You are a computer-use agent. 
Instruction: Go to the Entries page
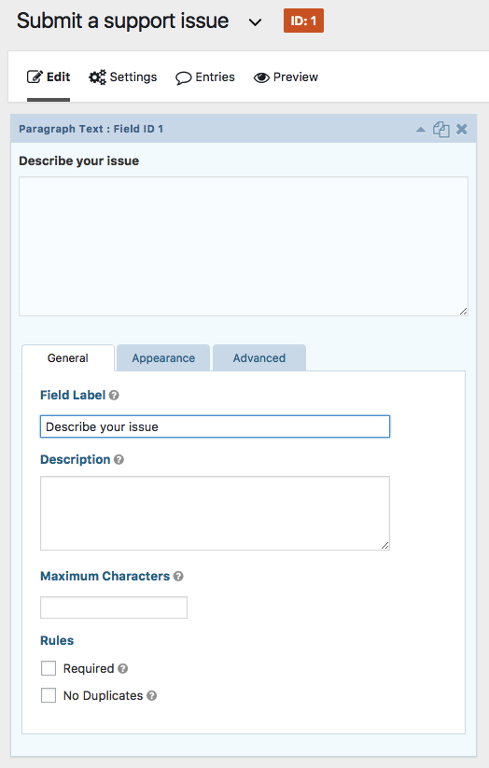[x=204, y=77]
